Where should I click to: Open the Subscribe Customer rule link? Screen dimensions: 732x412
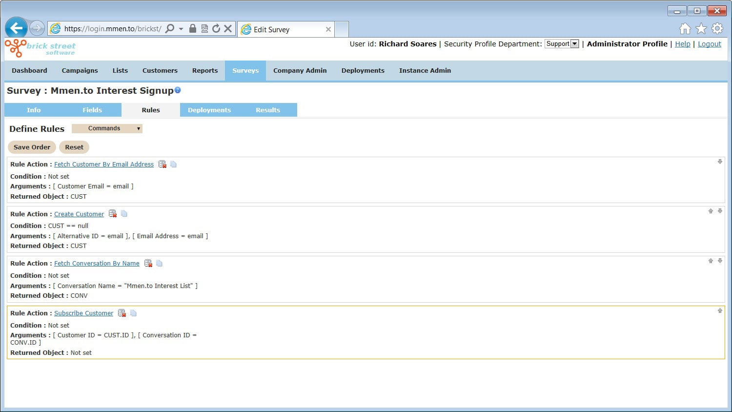[83, 313]
